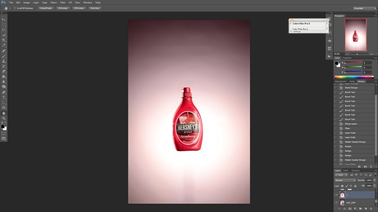Delete current state in History panel
The height and width of the screenshot is (212, 378).
tap(371, 167)
